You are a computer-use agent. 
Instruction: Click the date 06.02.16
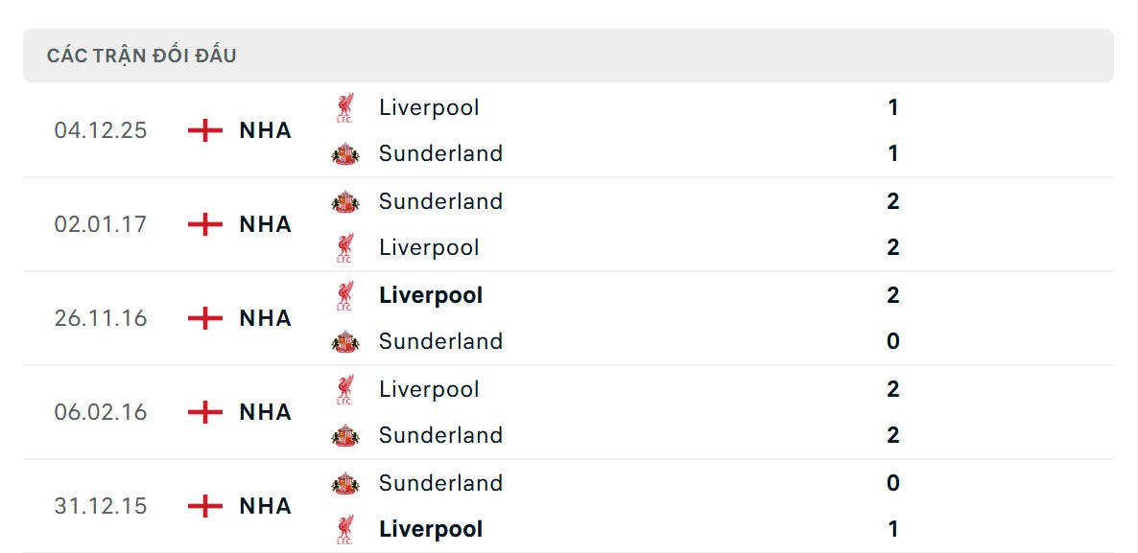[102, 412]
